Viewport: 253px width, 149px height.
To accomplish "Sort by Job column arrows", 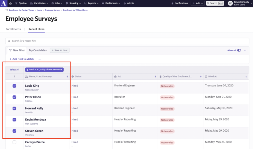I will tap(155, 77).
